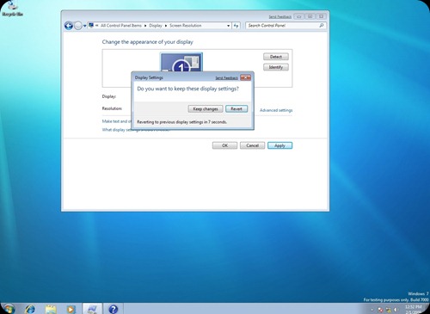Click the Detect button
Image resolution: width=430 pixels, height=314 pixels.
coord(276,57)
